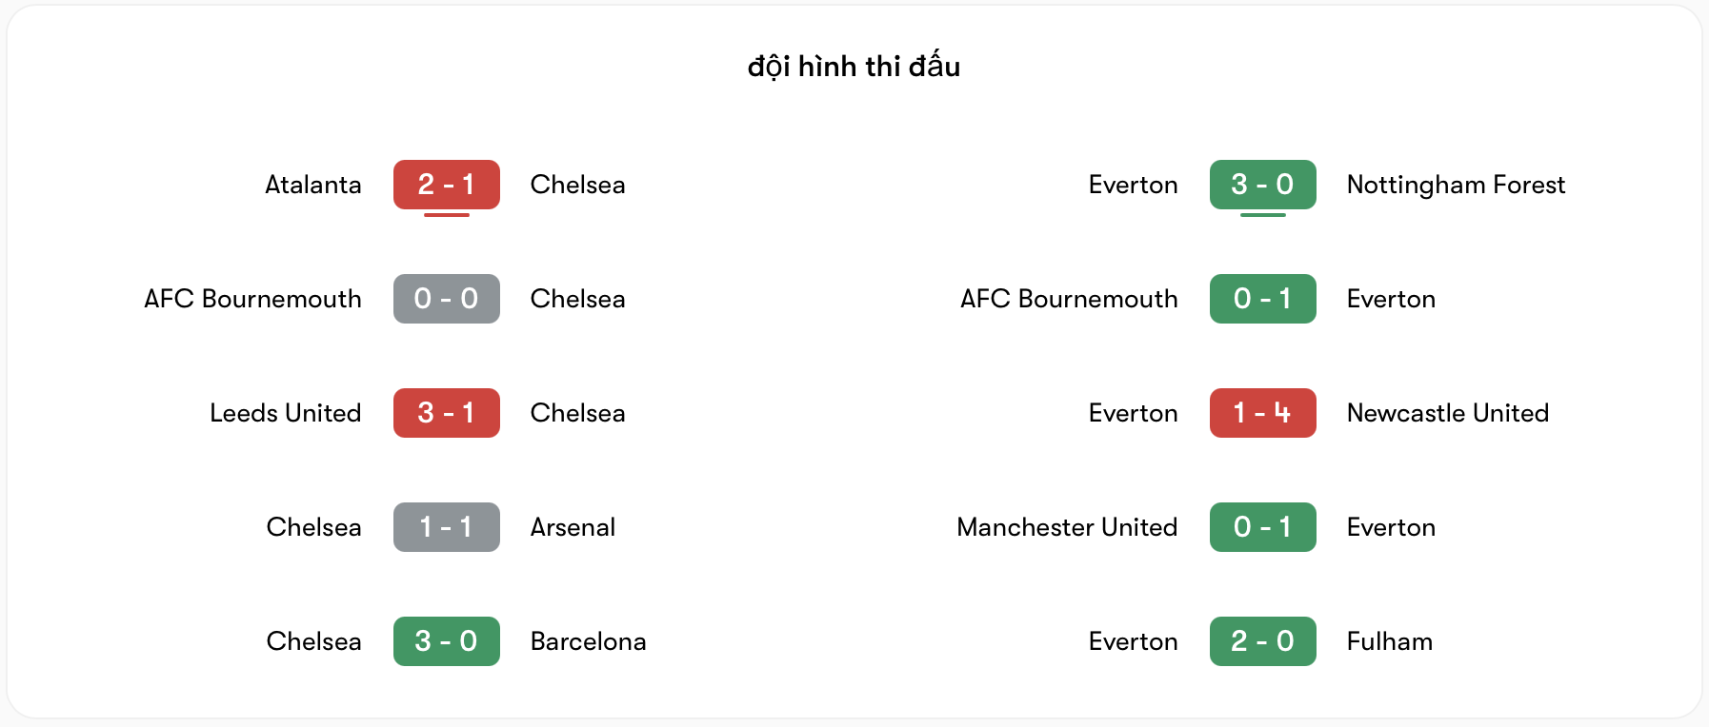
Task: Select the AFC Bournemouth label in the left column
Action: 251,299
